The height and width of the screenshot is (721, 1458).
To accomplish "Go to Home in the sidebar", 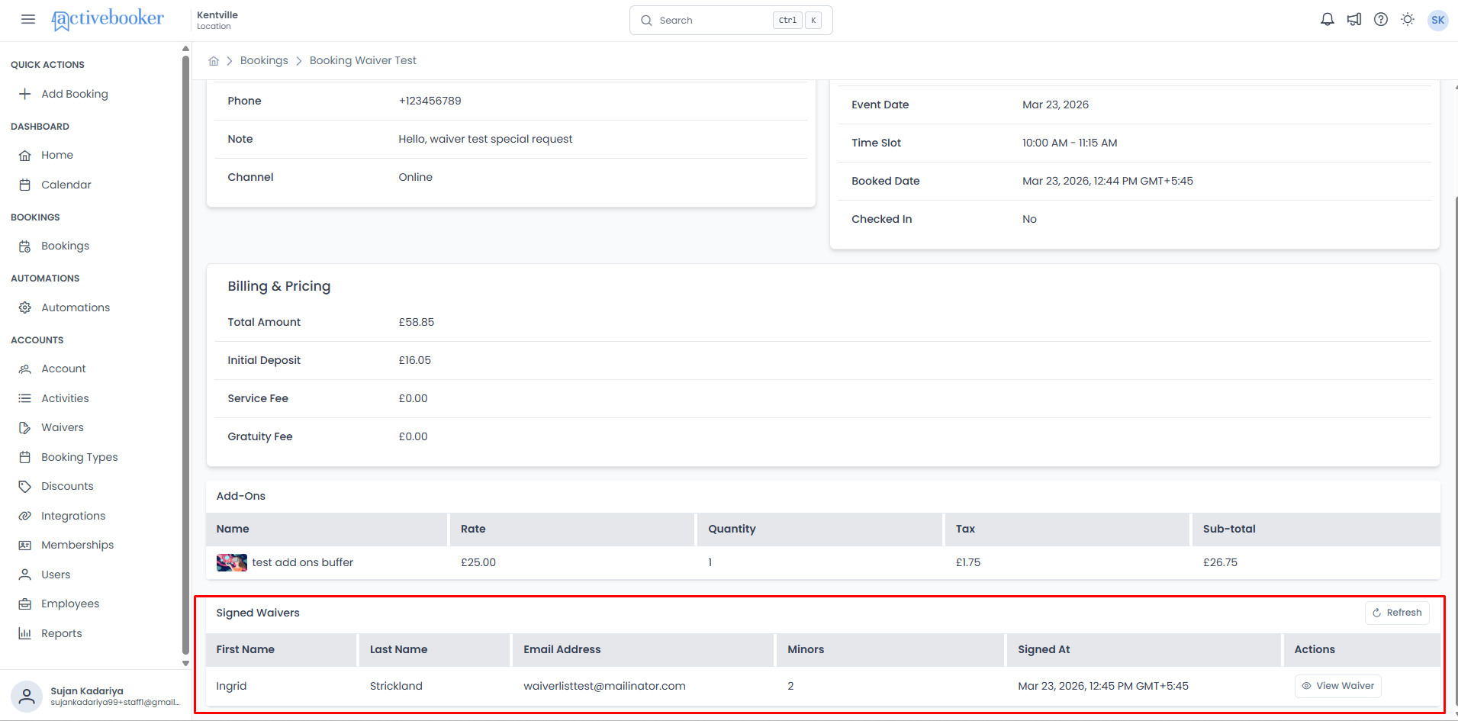I will [x=57, y=155].
